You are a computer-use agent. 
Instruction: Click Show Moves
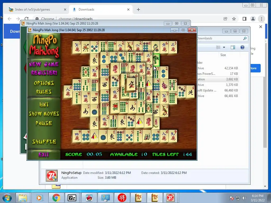[x=44, y=114]
